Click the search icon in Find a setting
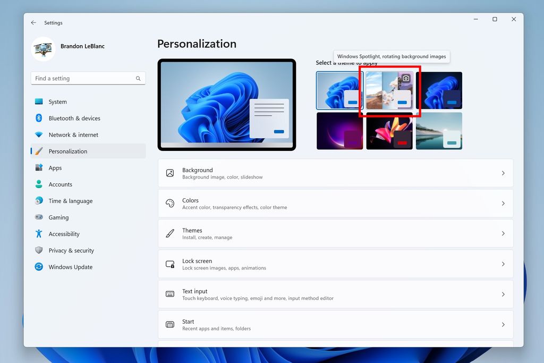Image resolution: width=544 pixels, height=363 pixels. click(x=138, y=78)
